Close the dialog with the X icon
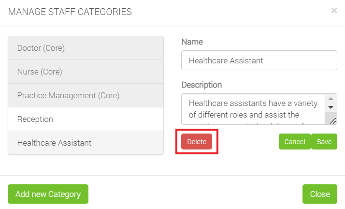This screenshot has height=209, width=345. click(x=334, y=11)
